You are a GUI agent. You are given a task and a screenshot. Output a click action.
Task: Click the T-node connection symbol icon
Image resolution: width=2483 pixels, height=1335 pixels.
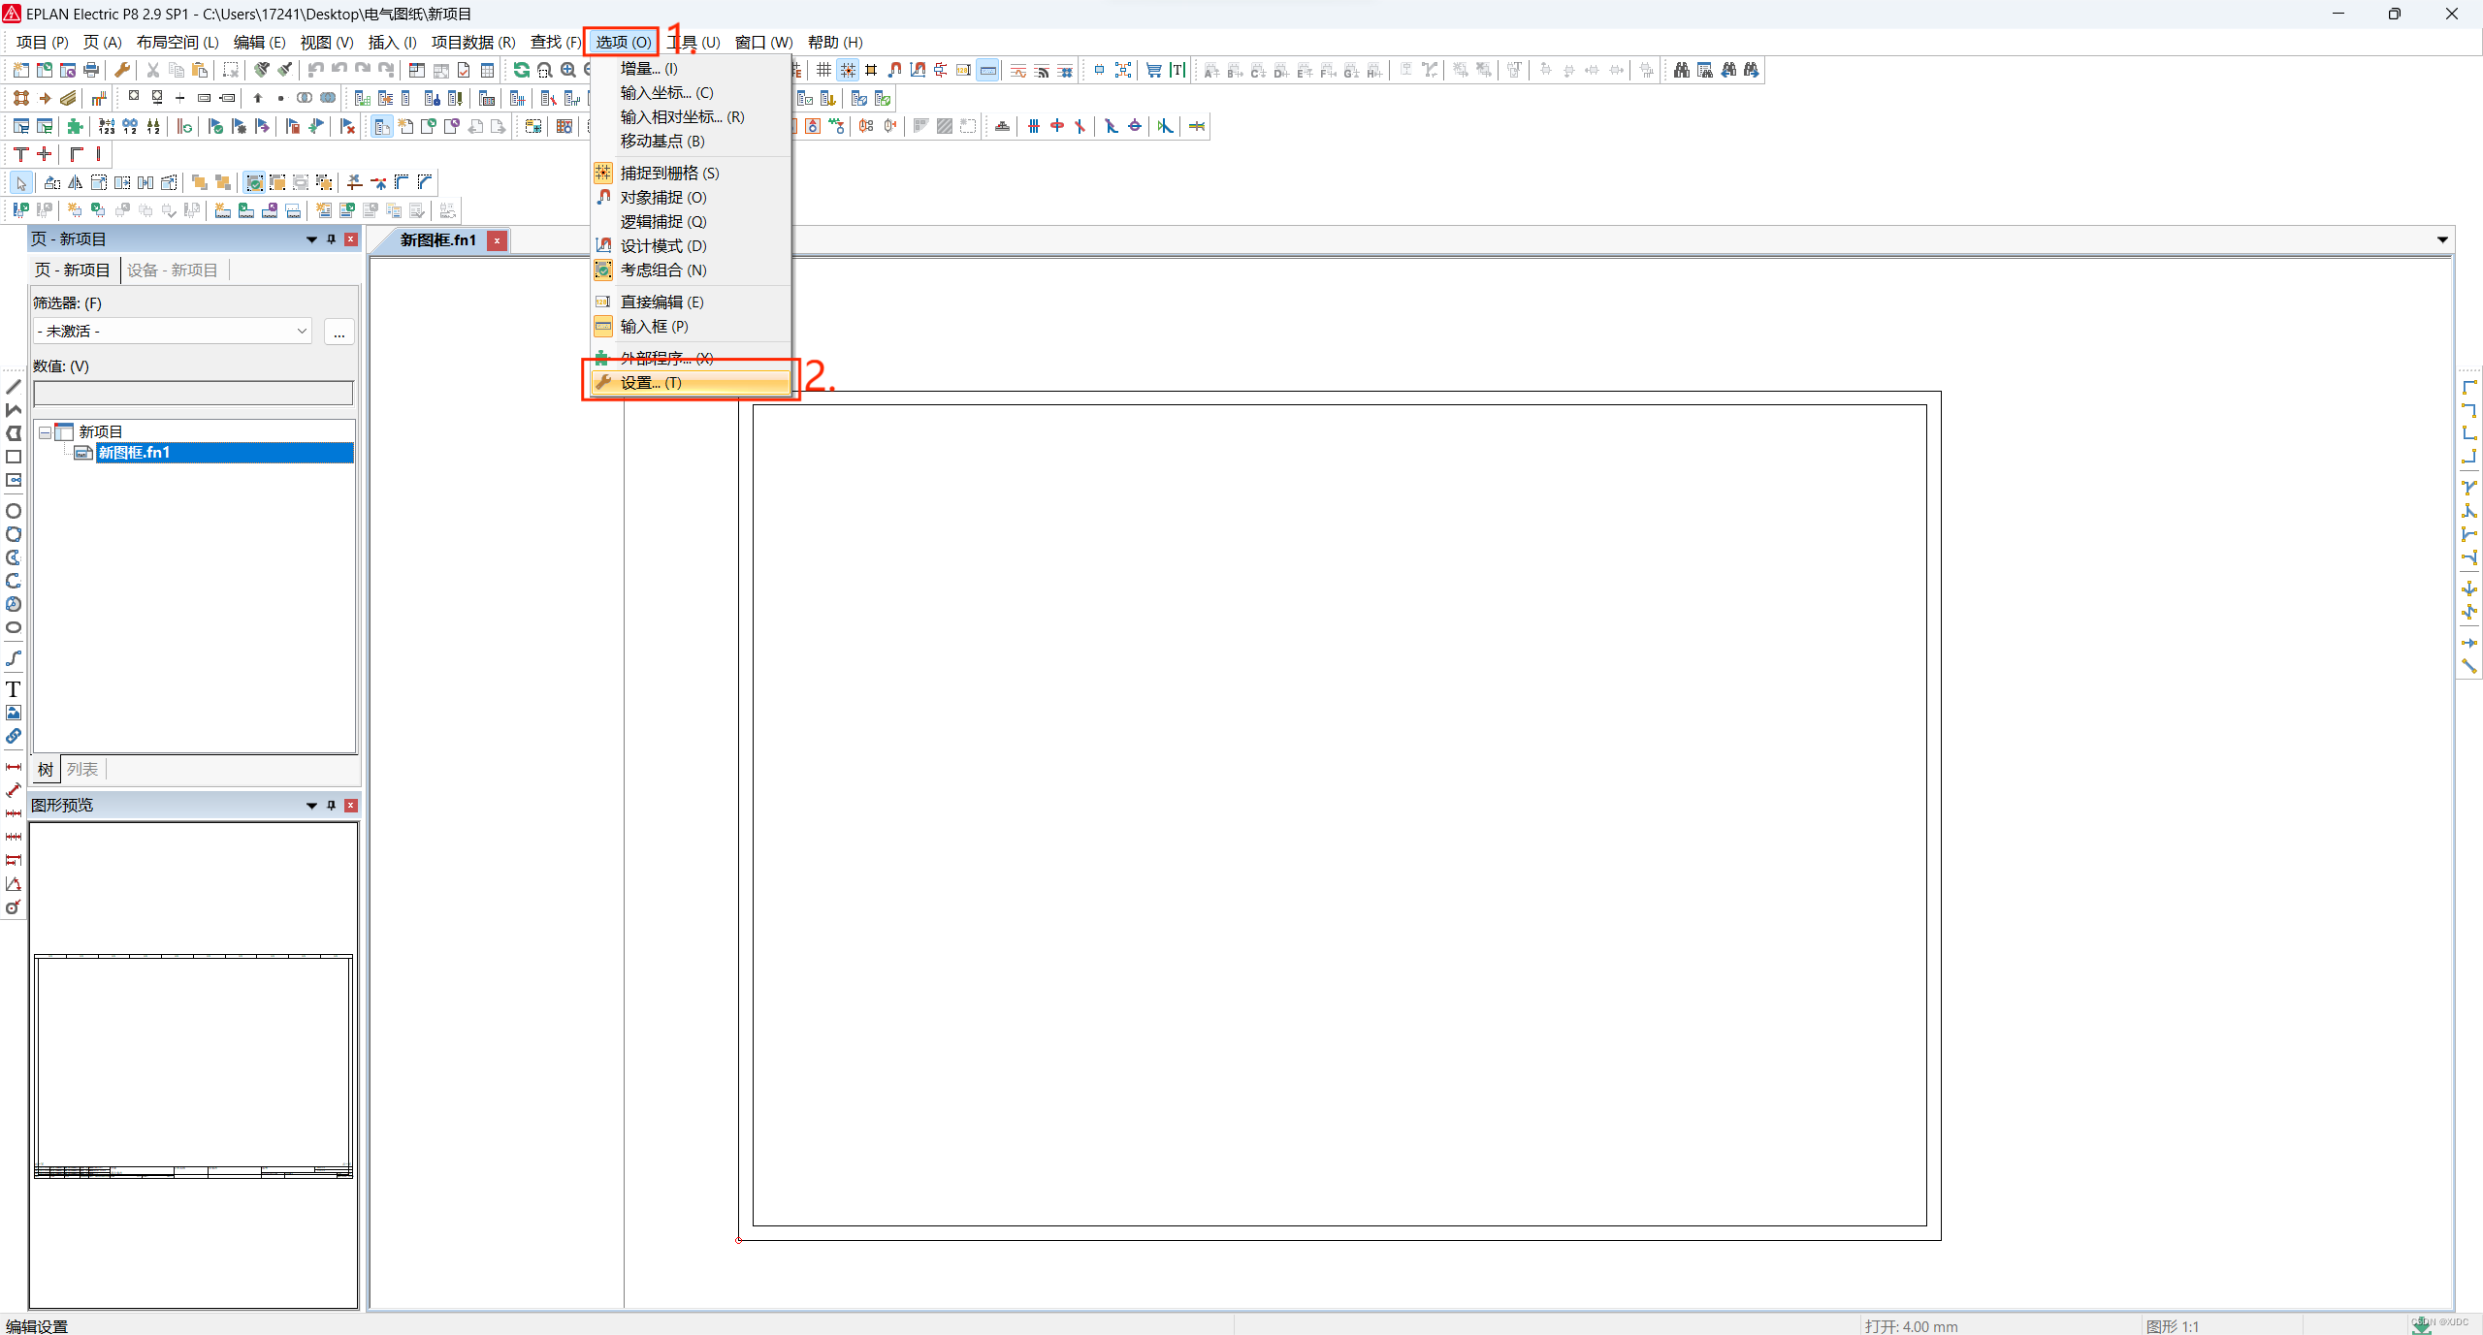[20, 154]
